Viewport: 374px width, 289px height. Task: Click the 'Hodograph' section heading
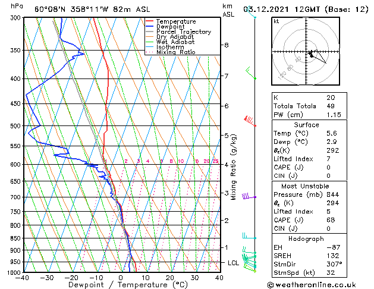pos(306,239)
